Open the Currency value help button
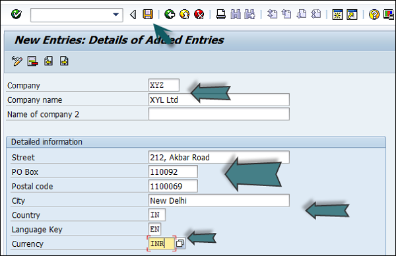 click(x=180, y=243)
